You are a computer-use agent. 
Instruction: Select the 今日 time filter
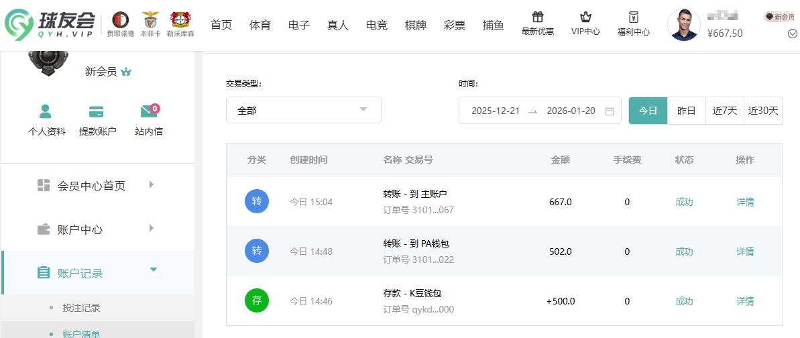pyautogui.click(x=648, y=111)
